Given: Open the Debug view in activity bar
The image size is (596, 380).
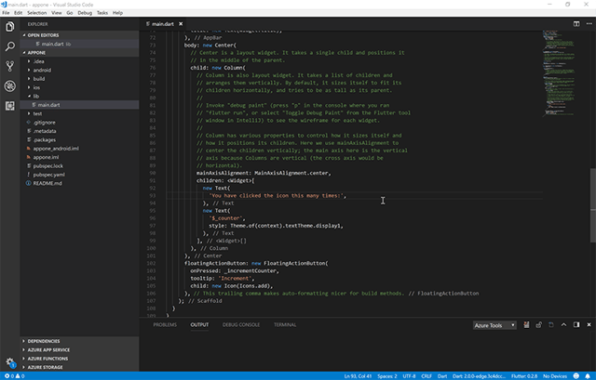Looking at the screenshot, I should tap(10, 86).
